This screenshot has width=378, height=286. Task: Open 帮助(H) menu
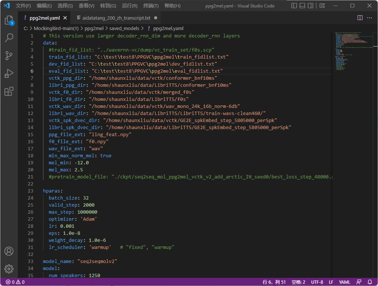coord(172,6)
